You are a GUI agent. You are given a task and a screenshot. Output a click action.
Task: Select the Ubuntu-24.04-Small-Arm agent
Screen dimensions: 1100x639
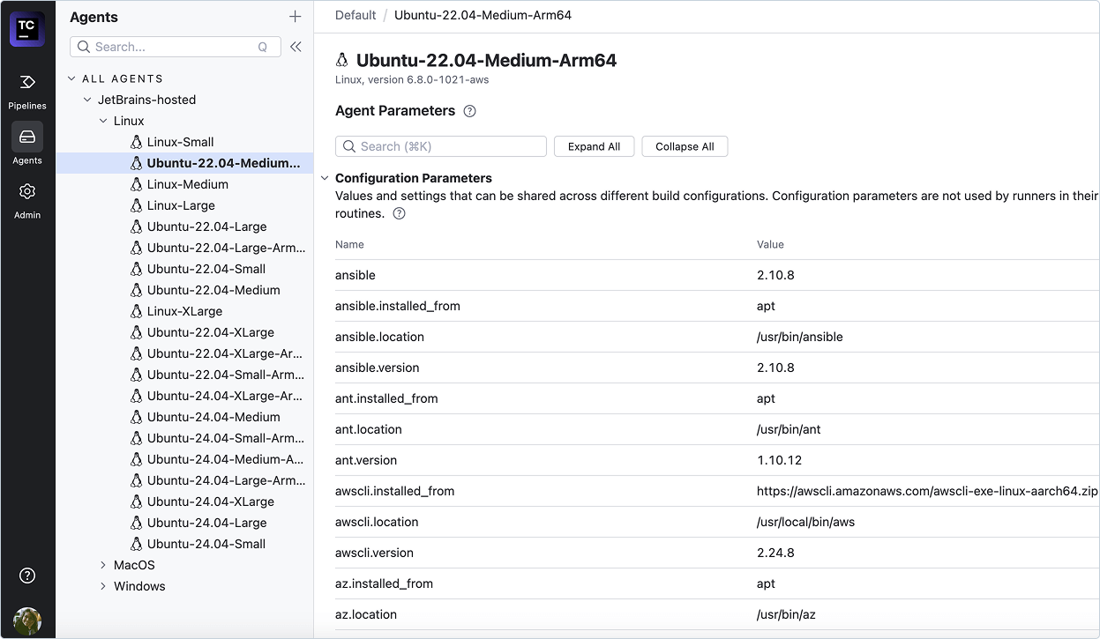(x=226, y=438)
